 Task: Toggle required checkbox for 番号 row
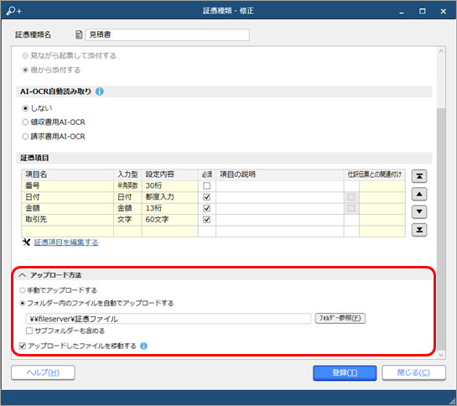tap(206, 185)
